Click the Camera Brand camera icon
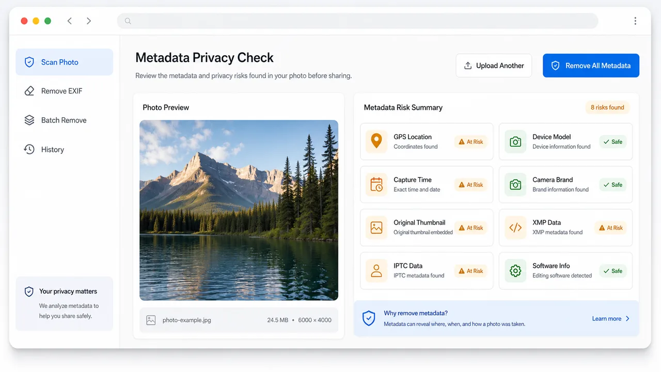The height and width of the screenshot is (372, 661). pos(515,184)
